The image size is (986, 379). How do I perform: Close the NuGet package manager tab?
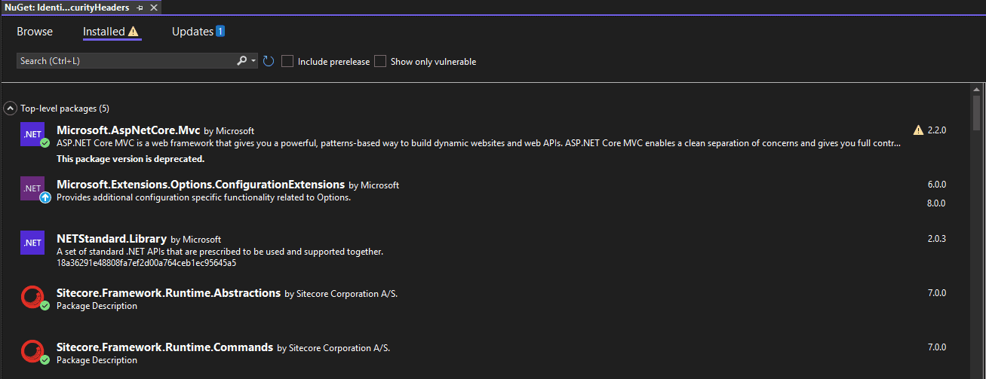[x=154, y=8]
